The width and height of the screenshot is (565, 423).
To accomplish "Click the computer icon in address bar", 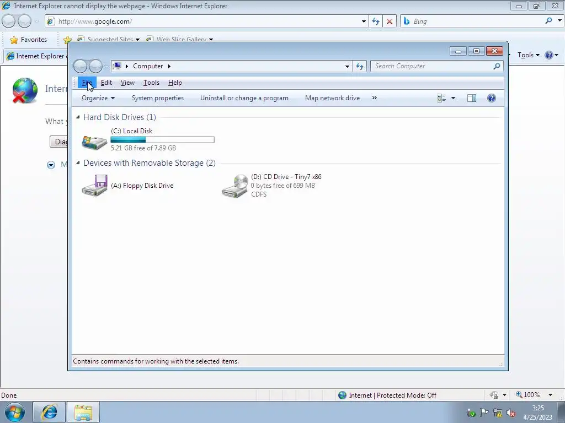I will (117, 66).
